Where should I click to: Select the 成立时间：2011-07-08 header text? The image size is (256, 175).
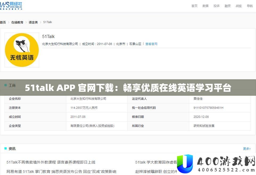tap(97, 44)
